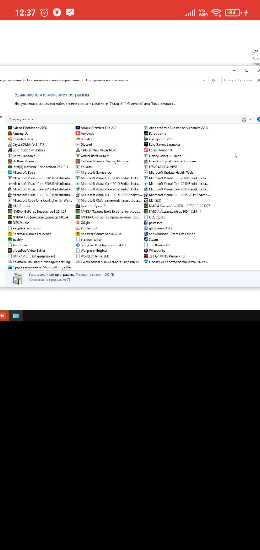The image size is (260, 550).
Task: Select the Wallpaper Engine entry
Action: [91, 251]
